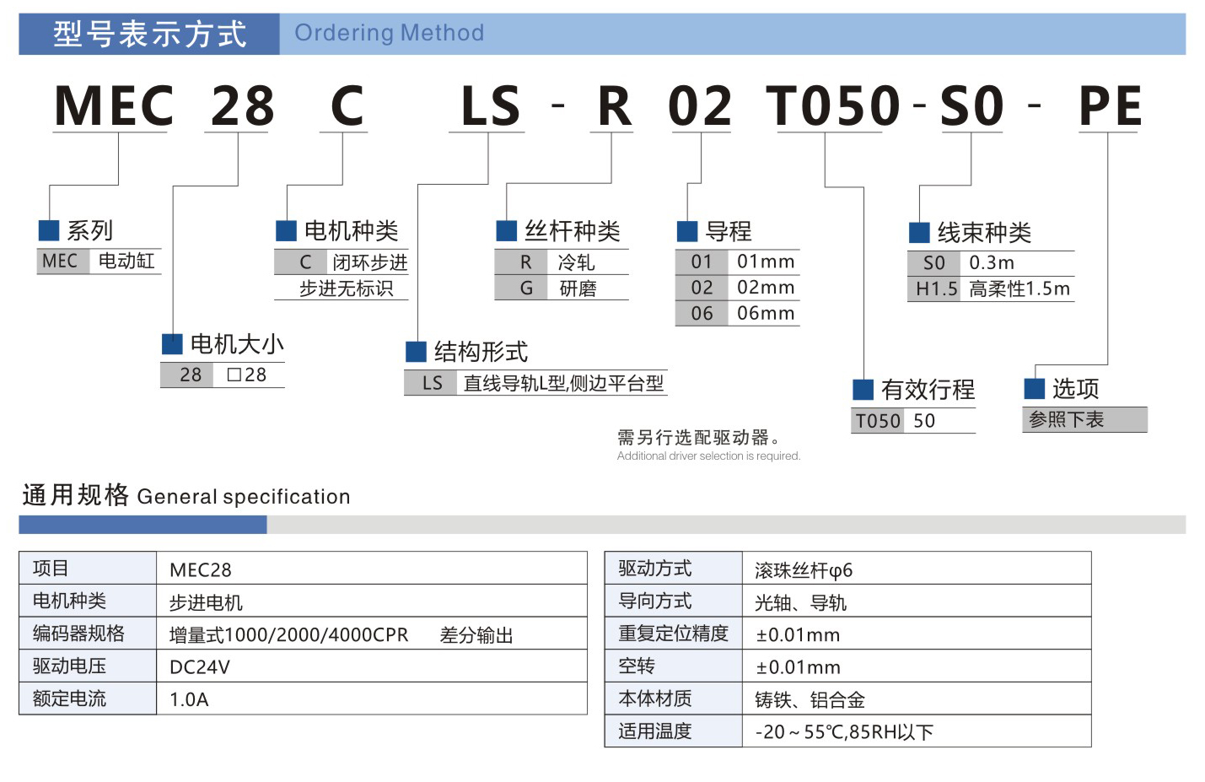Click the 'LS' model code segment

coord(490,106)
